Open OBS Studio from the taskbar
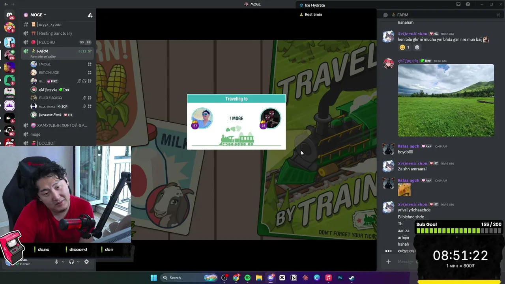Image resolution: width=505 pixels, height=284 pixels. click(224, 278)
